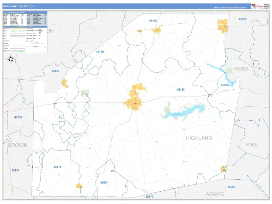
Task: Select ZIP code label 45118
Action: pyautogui.click(x=18, y=117)
